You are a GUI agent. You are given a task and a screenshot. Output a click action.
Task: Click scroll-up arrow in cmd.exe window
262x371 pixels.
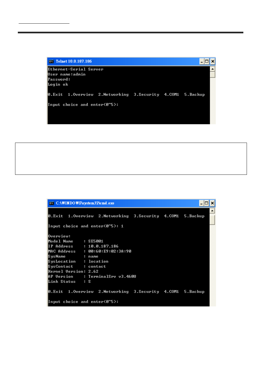(212, 211)
